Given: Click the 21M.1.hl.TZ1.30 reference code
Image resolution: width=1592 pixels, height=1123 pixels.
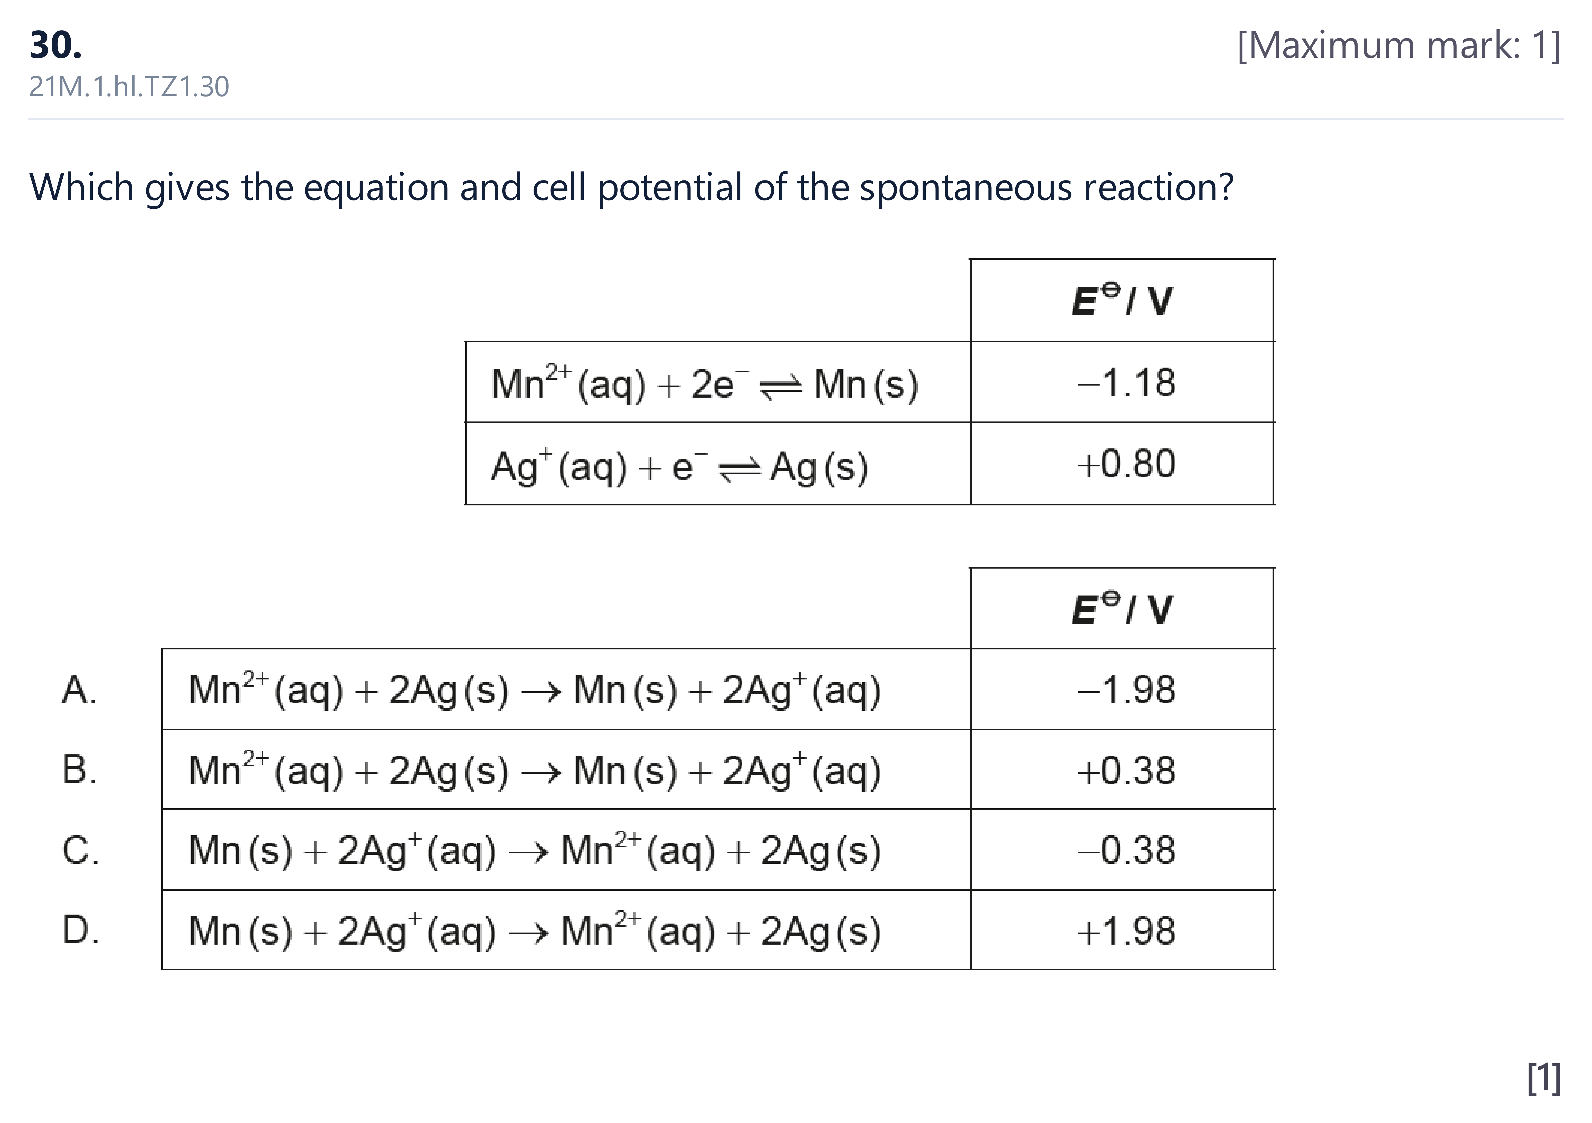Looking at the screenshot, I should click(129, 87).
